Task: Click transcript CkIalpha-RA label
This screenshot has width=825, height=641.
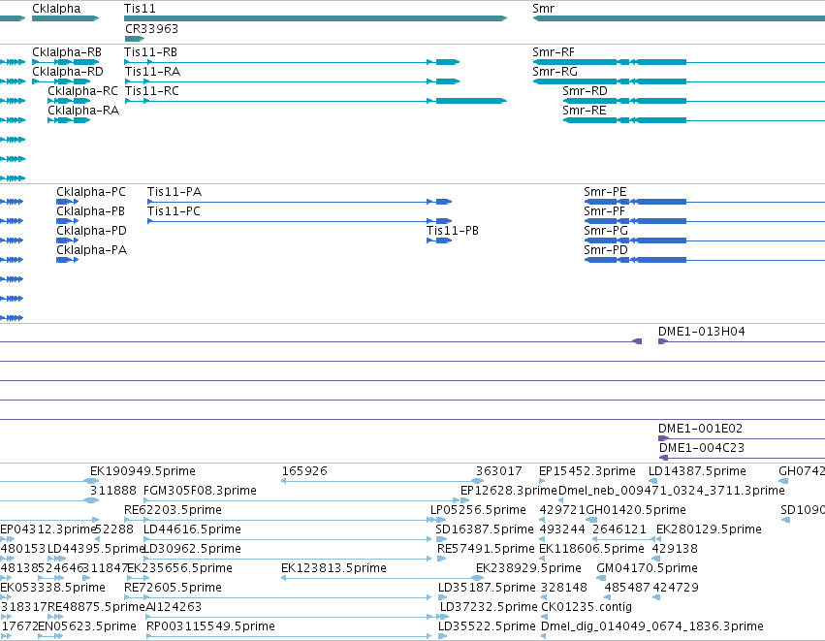Action: (83, 111)
